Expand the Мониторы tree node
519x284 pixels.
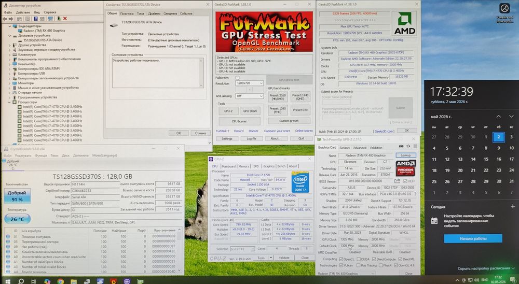point(9,83)
